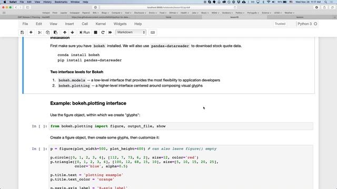Click the kernel idle circle indicator

(x=315, y=24)
